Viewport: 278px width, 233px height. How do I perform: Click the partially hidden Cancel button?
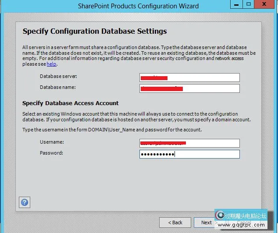pyautogui.click(x=244, y=223)
